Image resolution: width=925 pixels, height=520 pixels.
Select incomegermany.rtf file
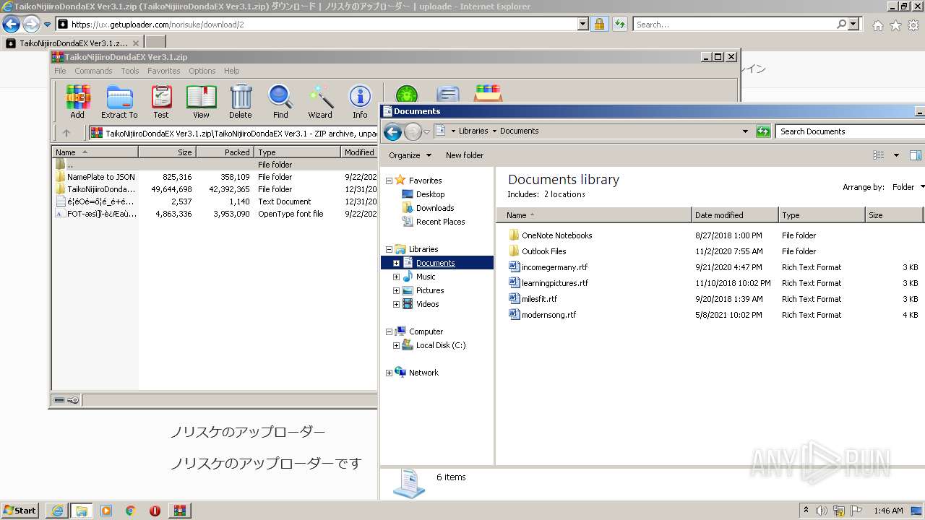click(555, 267)
